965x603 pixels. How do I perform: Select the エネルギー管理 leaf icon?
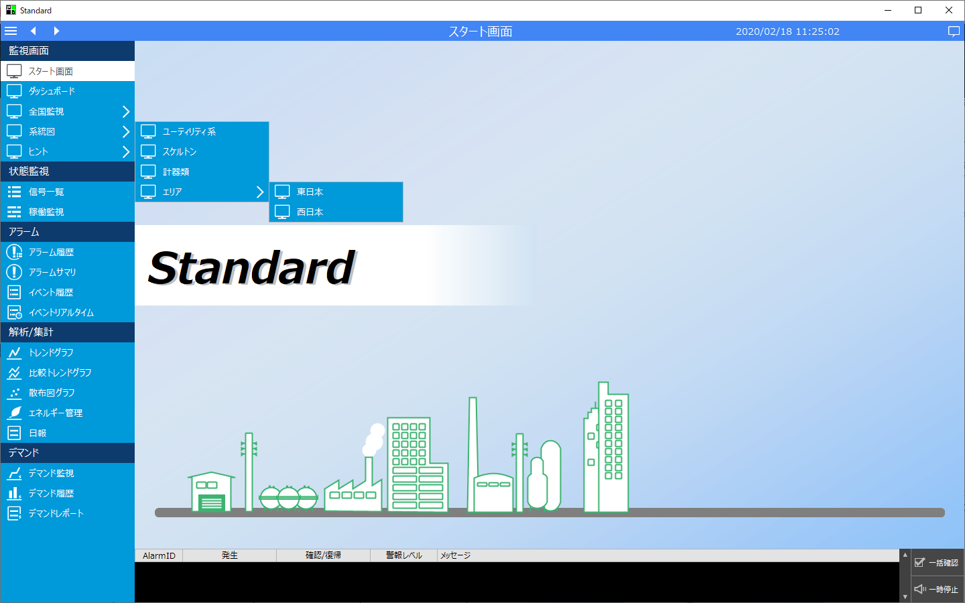pos(14,413)
